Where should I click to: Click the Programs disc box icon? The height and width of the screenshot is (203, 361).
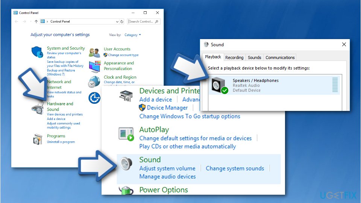coord(38,139)
